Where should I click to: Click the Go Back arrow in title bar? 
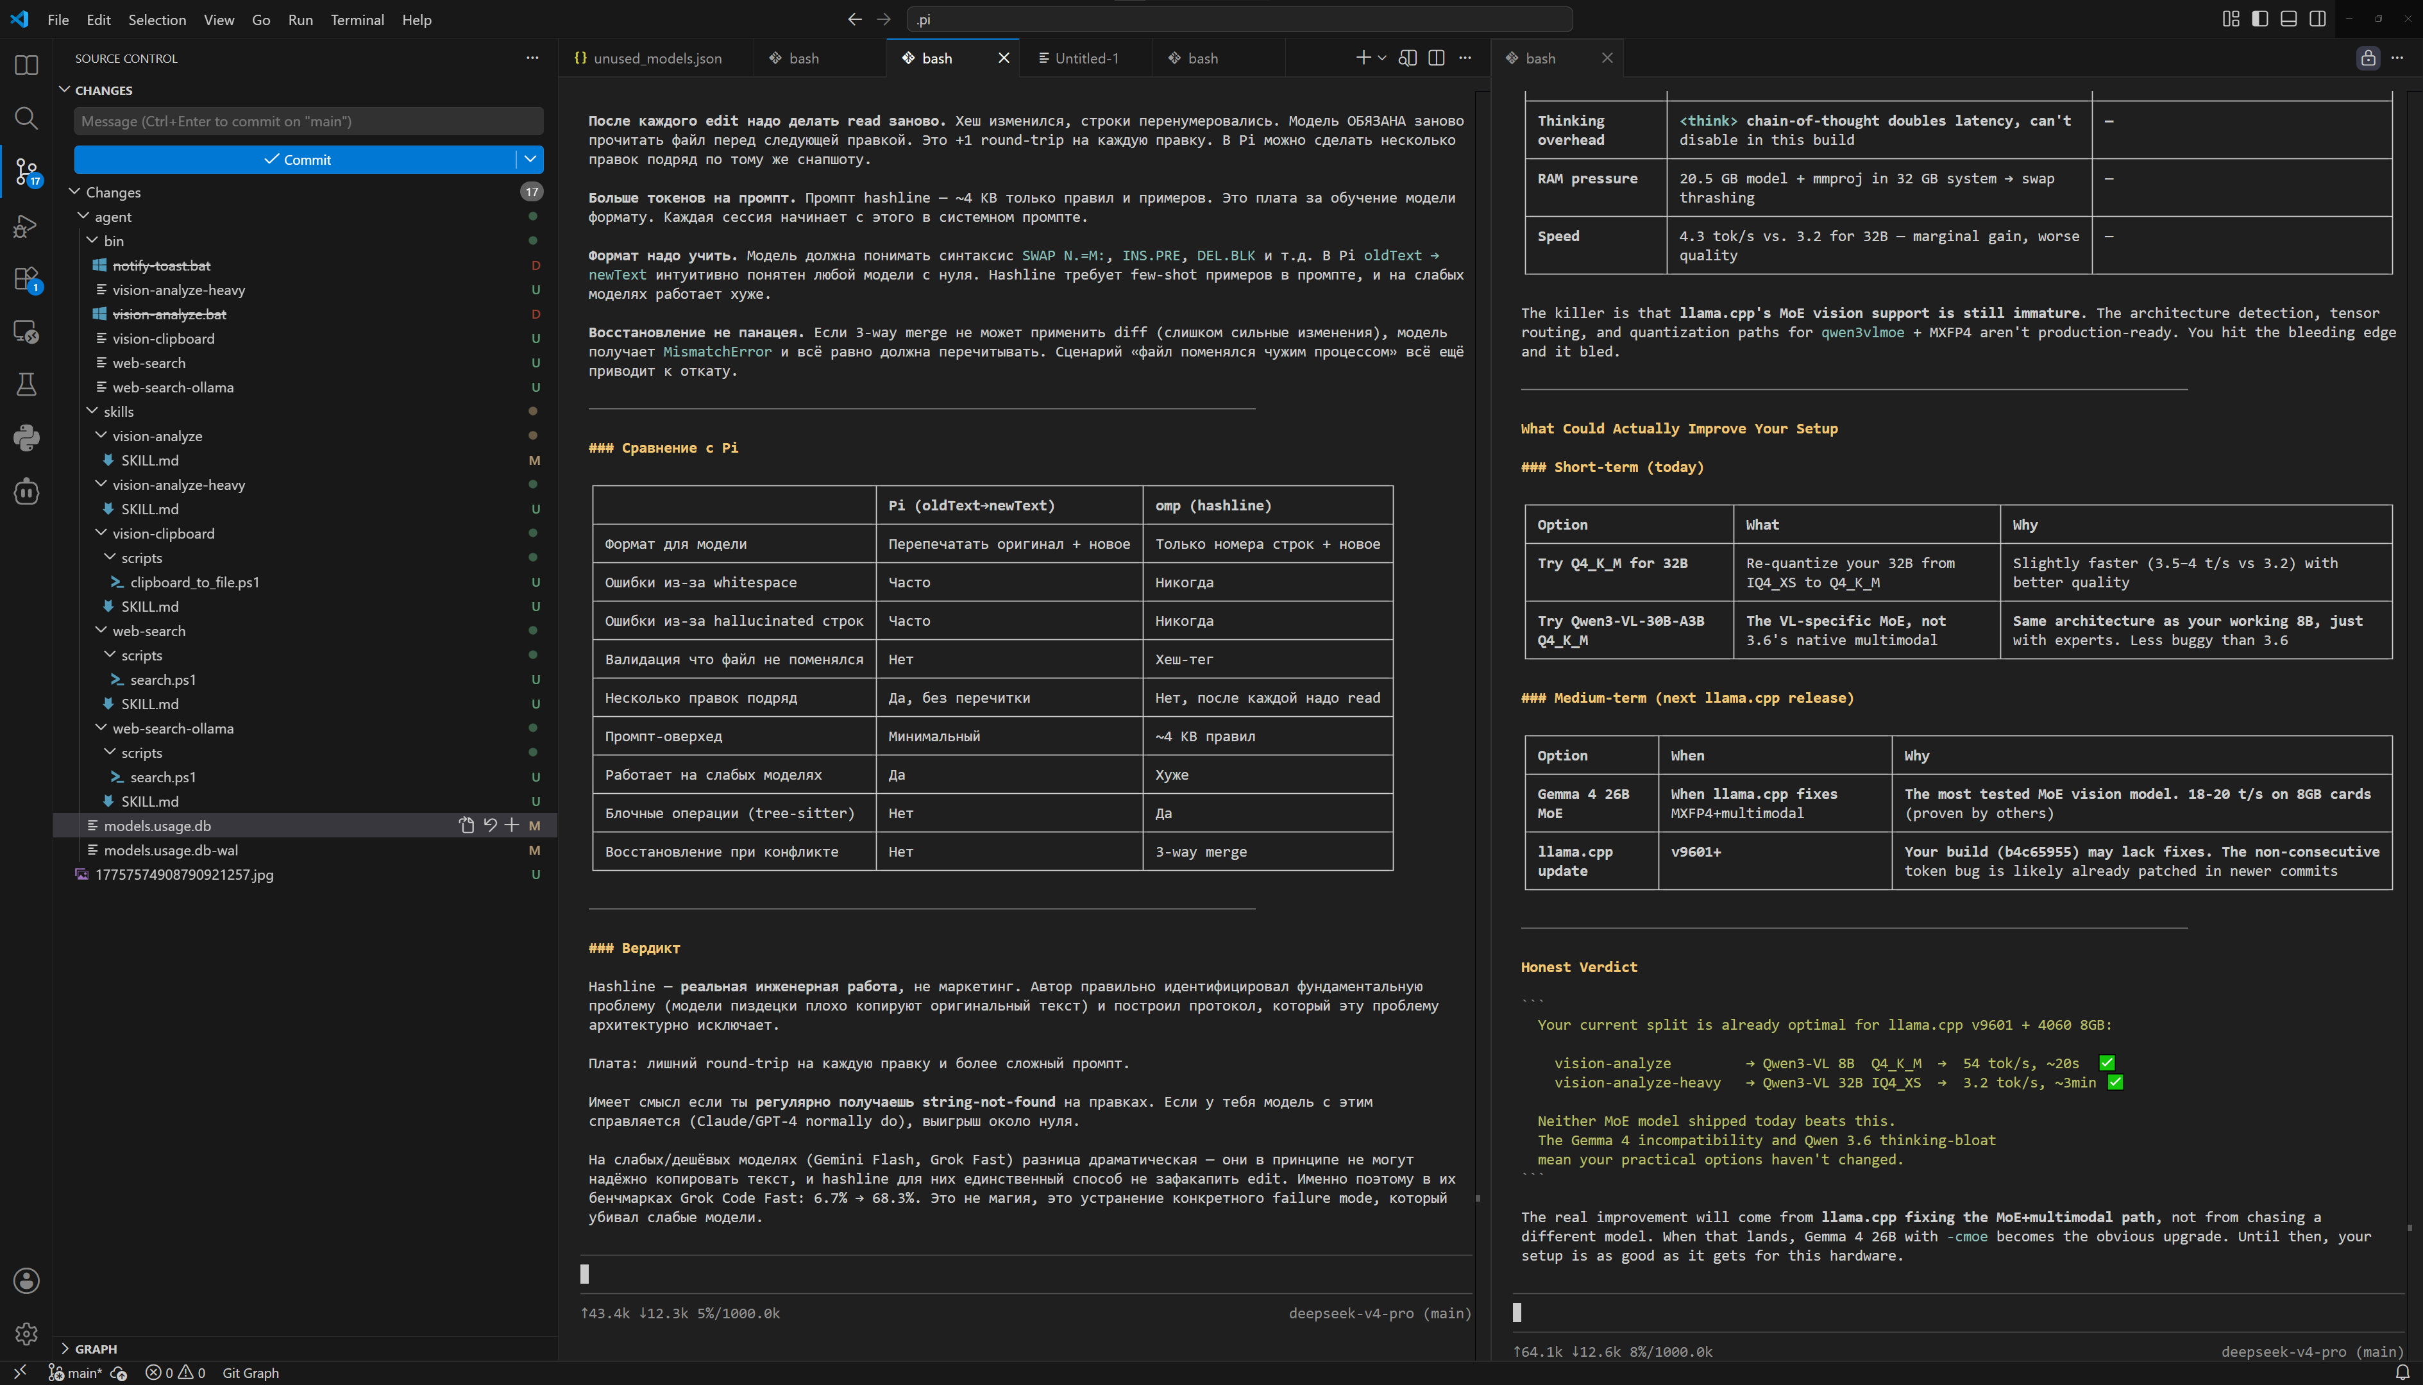pyautogui.click(x=854, y=19)
